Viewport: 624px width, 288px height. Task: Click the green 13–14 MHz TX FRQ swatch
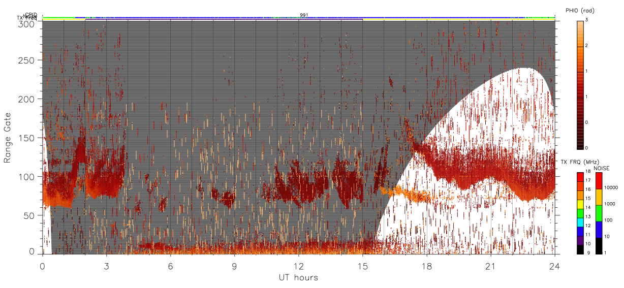pyautogui.click(x=580, y=213)
